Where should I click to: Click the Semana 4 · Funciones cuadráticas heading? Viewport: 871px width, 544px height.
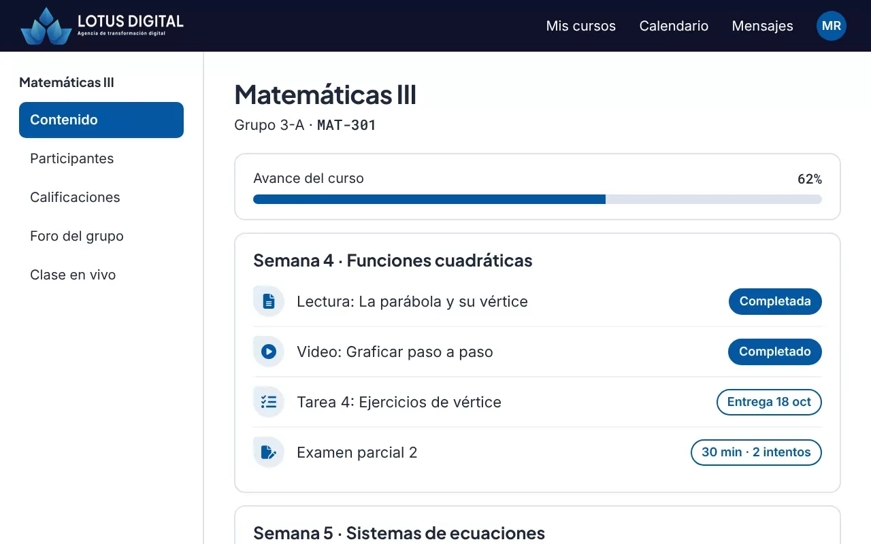tap(393, 260)
